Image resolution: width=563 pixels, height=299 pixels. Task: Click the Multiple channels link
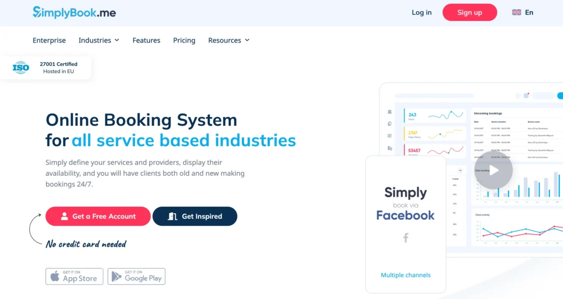406,275
